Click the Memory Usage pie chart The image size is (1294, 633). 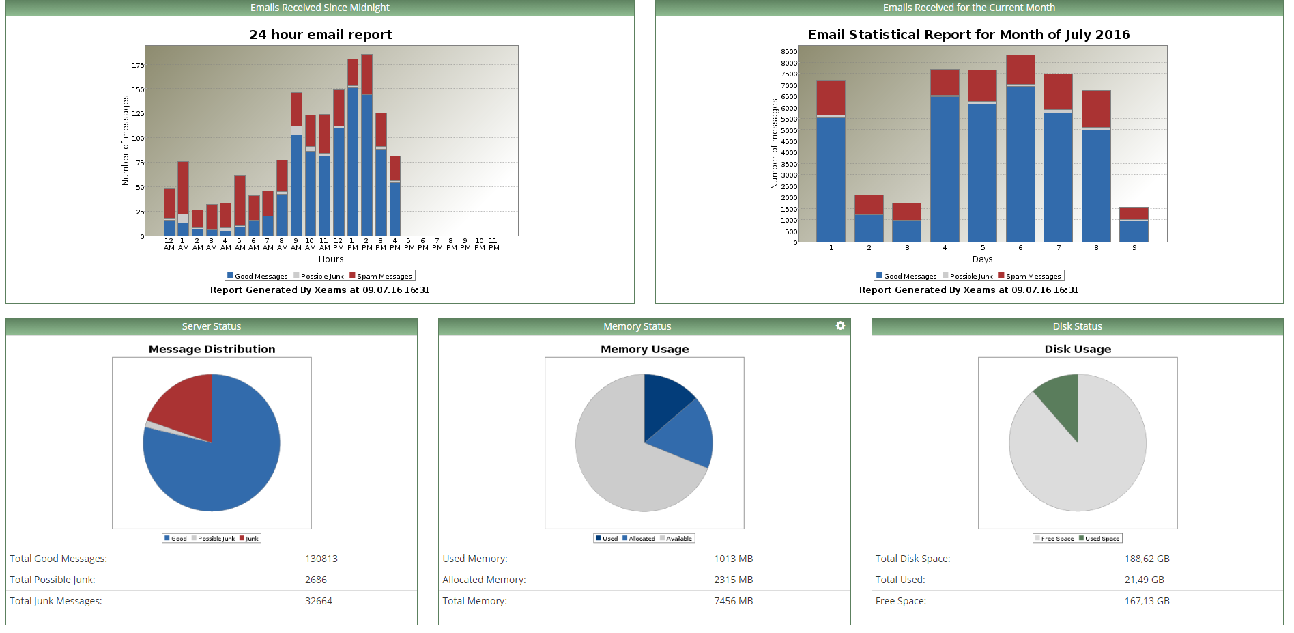point(644,442)
